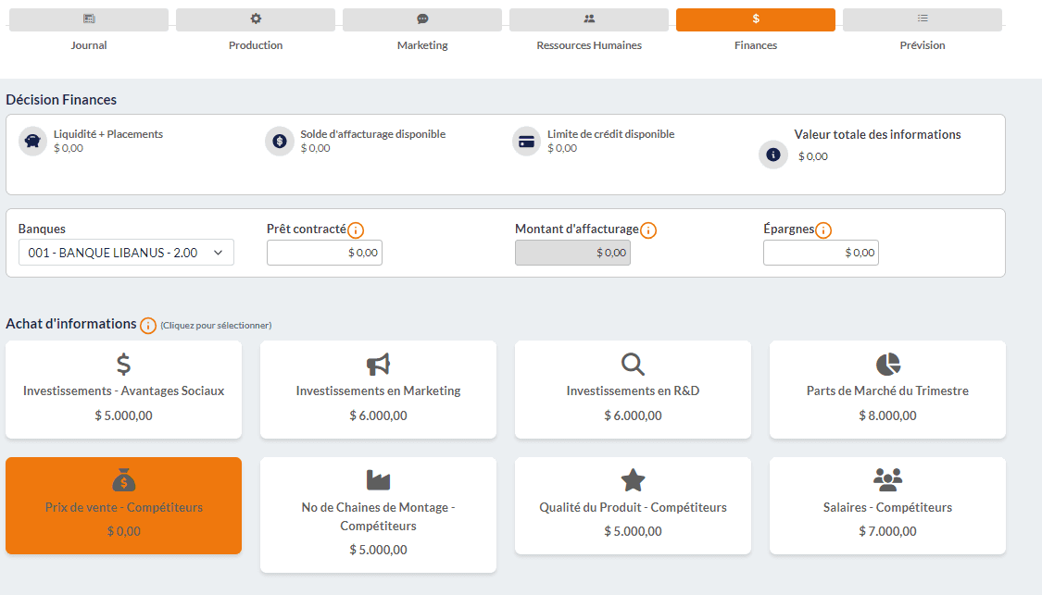
Task: Click the credit card Limite de crédit icon
Action: coord(526,142)
